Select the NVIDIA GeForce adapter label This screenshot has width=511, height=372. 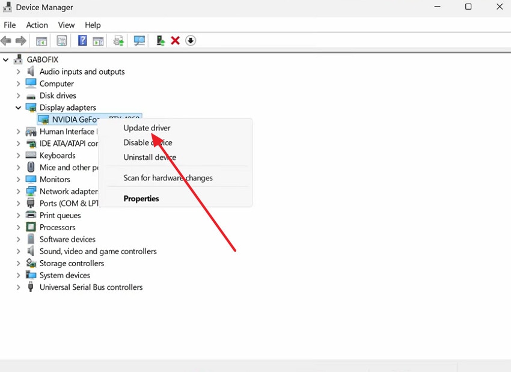(75, 120)
